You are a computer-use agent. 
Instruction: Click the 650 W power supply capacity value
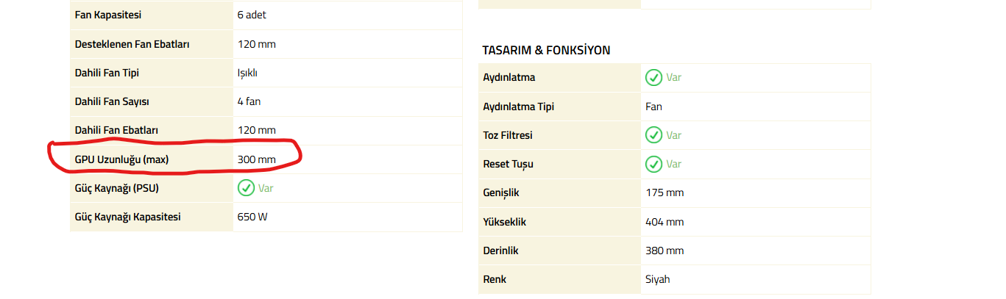coord(252,217)
